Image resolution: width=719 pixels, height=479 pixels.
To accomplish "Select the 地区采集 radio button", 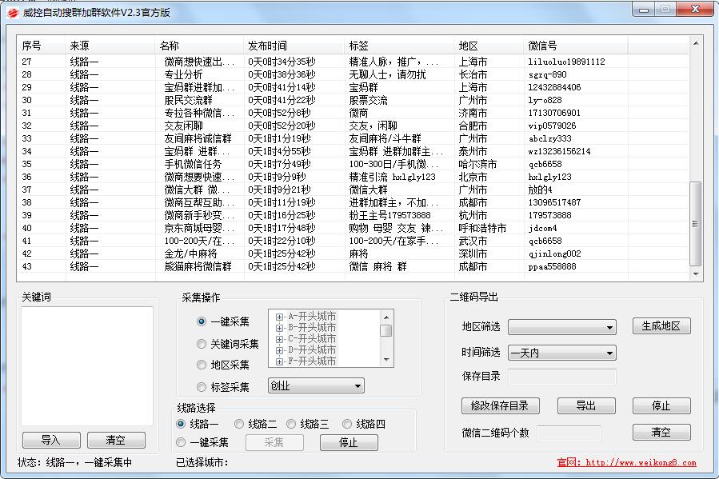I will [202, 365].
